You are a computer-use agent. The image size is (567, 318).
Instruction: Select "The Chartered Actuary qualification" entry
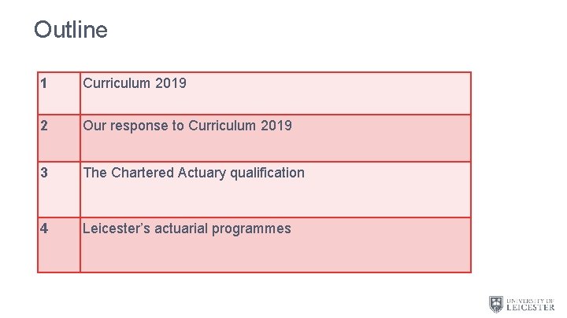tap(194, 173)
